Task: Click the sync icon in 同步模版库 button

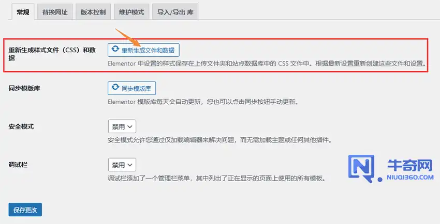Action: pyautogui.click(x=115, y=88)
